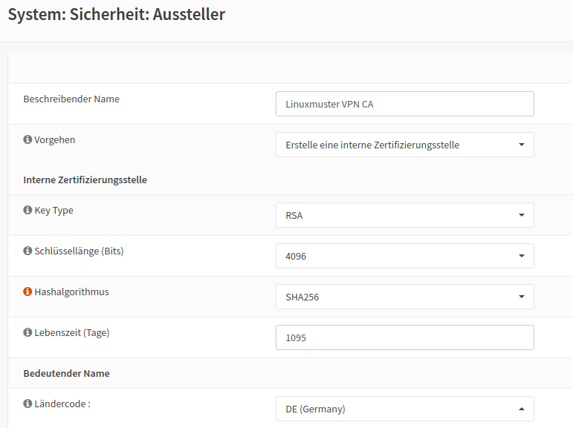
Task: Open the Vorgehen dropdown
Action: click(405, 145)
